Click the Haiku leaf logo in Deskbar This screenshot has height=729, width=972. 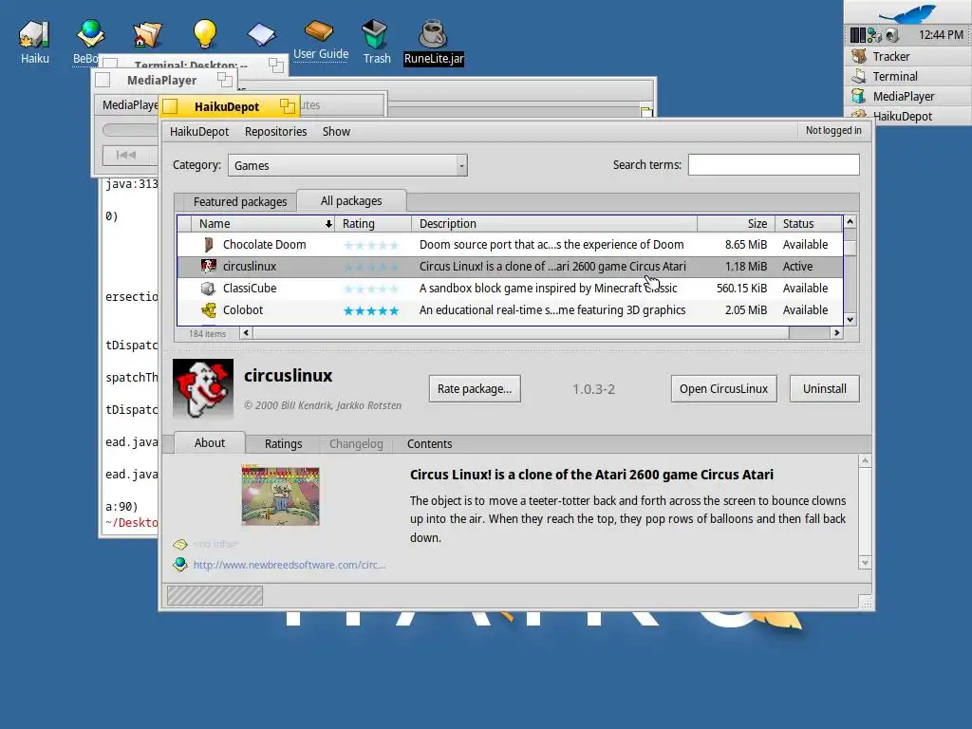click(x=907, y=12)
